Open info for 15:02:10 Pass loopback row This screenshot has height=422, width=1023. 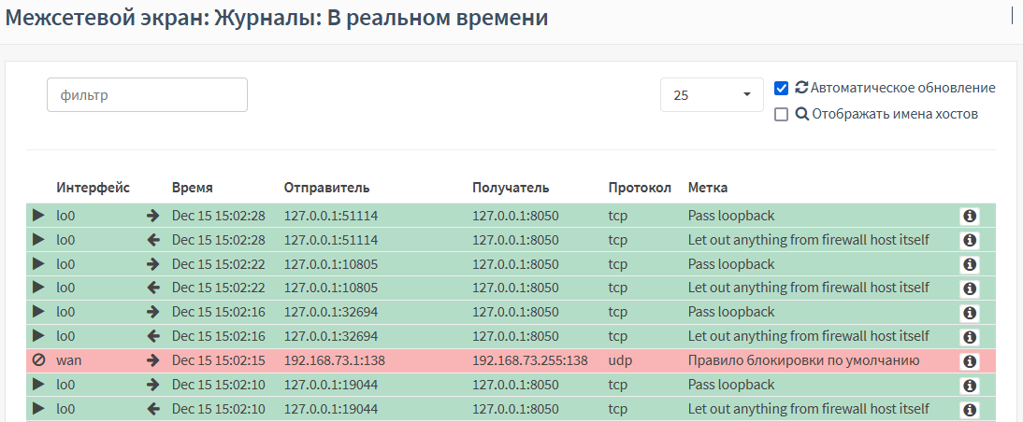pyautogui.click(x=970, y=386)
